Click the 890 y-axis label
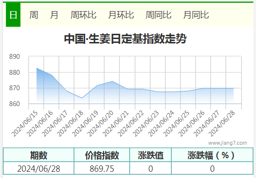The image size is (256, 178). click(x=15, y=56)
